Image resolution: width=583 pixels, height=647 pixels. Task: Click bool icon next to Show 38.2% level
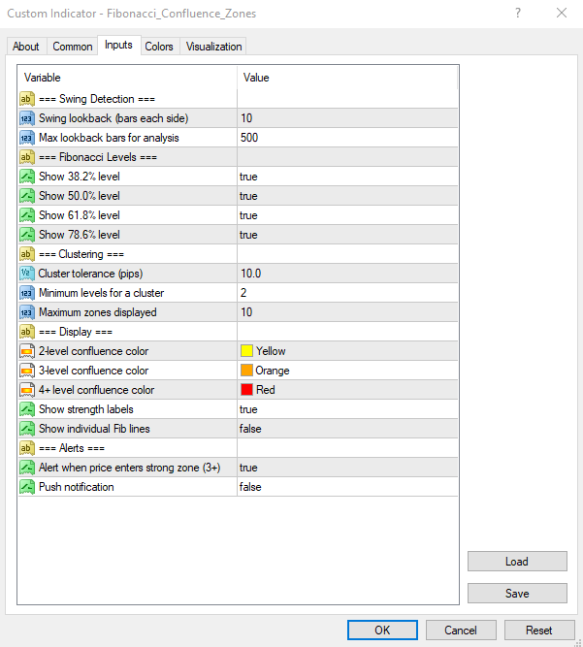(27, 177)
